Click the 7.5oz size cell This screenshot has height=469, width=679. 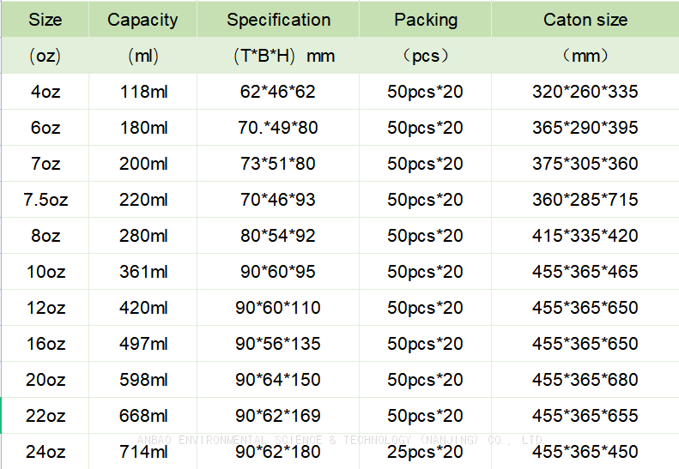coord(45,200)
